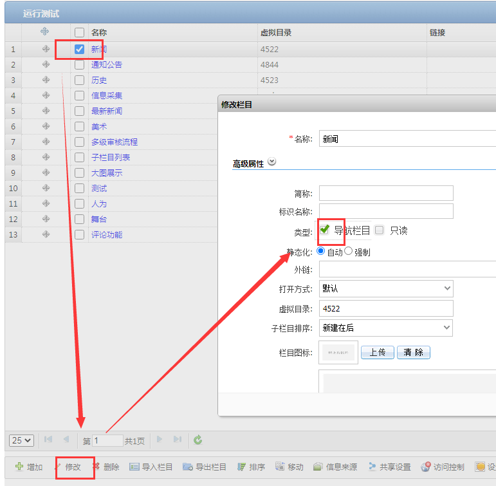Click the 增加 (add) plus icon

coord(19,467)
